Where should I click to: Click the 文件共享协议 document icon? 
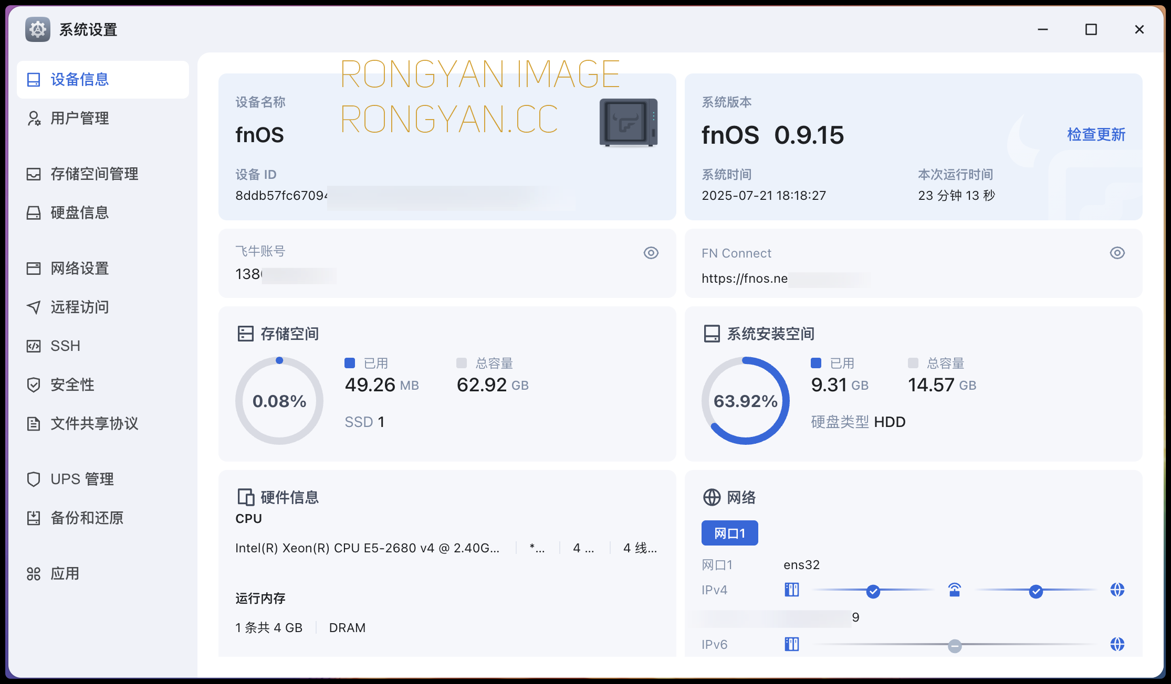[x=34, y=424]
